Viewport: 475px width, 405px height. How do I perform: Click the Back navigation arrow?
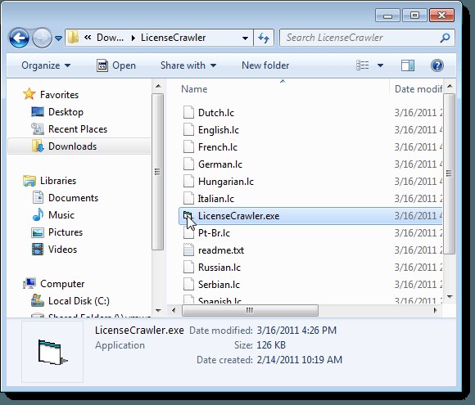pyautogui.click(x=19, y=38)
